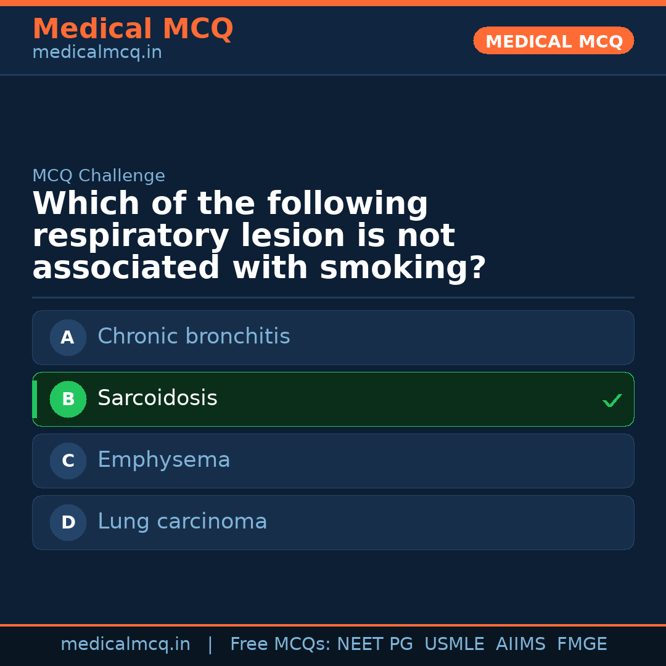This screenshot has width=666, height=666.
Task: Click the green bar beside Sarcoidosis
Action: click(35, 399)
